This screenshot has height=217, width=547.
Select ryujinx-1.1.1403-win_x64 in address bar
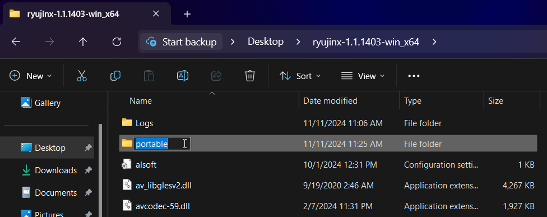pyautogui.click(x=366, y=42)
